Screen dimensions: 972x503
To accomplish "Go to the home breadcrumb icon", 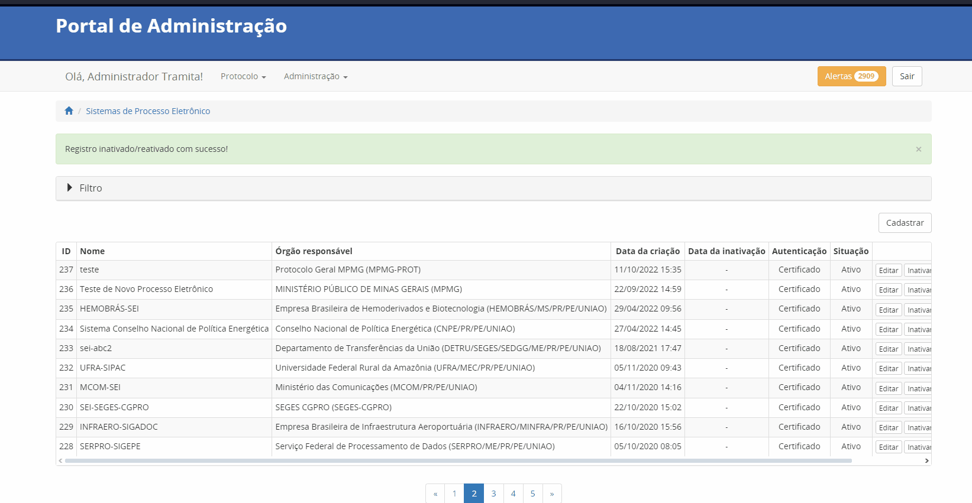I will (x=69, y=111).
